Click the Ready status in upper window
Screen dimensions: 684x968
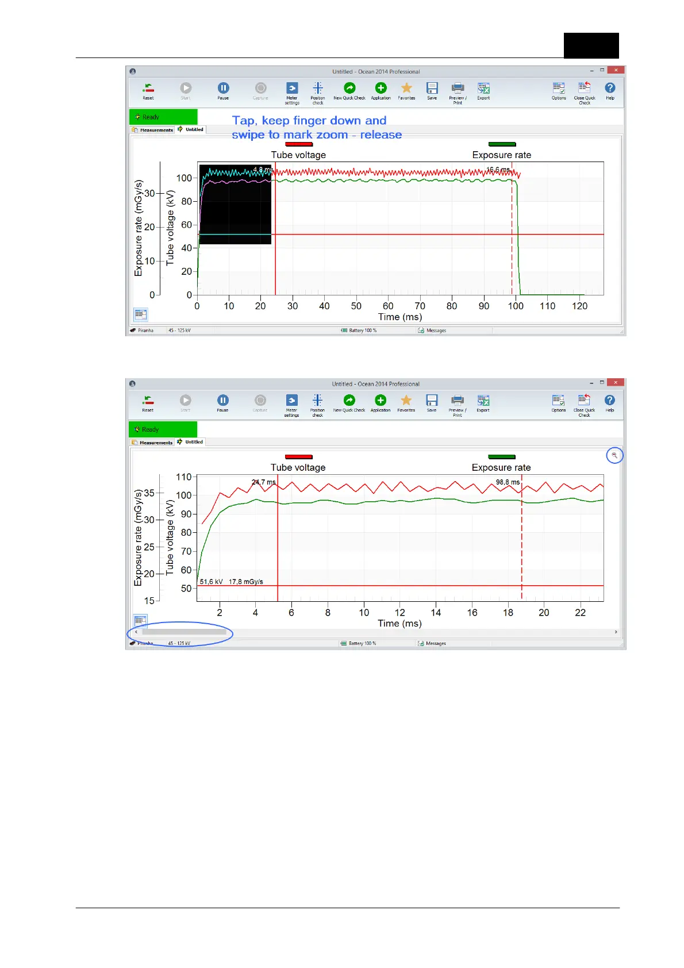pyautogui.click(x=163, y=117)
